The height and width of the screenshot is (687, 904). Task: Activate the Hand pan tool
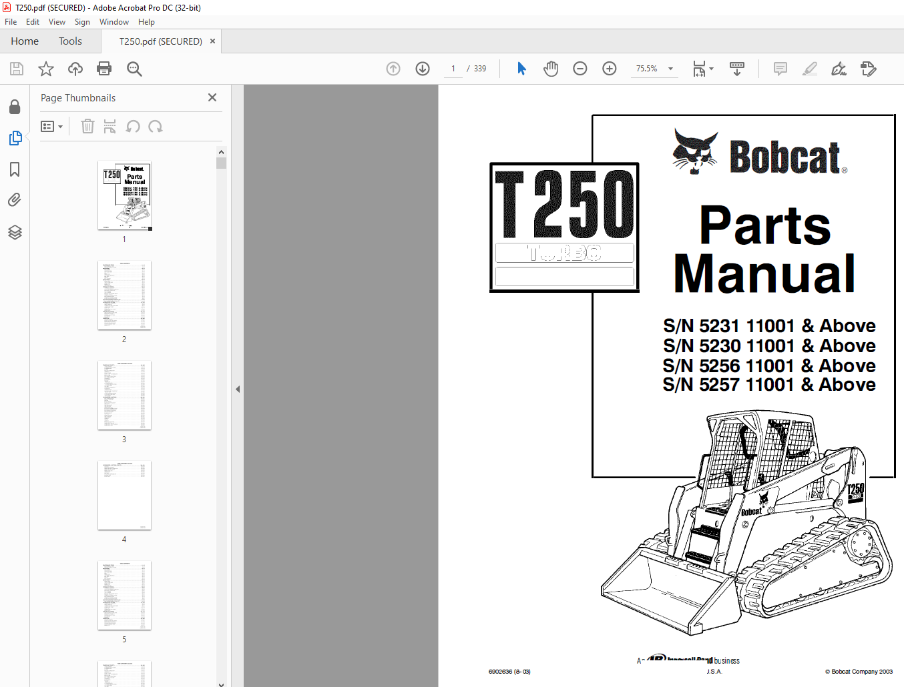tap(551, 69)
